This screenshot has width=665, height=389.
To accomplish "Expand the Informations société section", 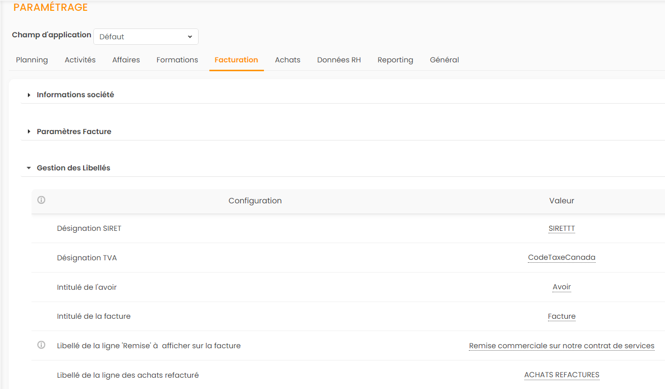I will click(x=75, y=95).
